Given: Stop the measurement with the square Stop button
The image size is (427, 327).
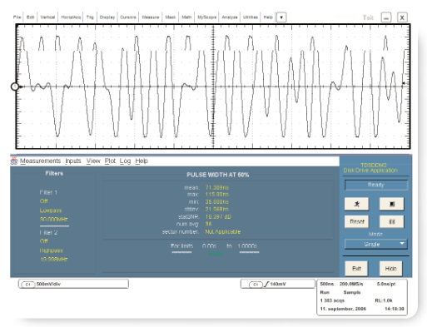Looking at the screenshot, I should (x=391, y=204).
